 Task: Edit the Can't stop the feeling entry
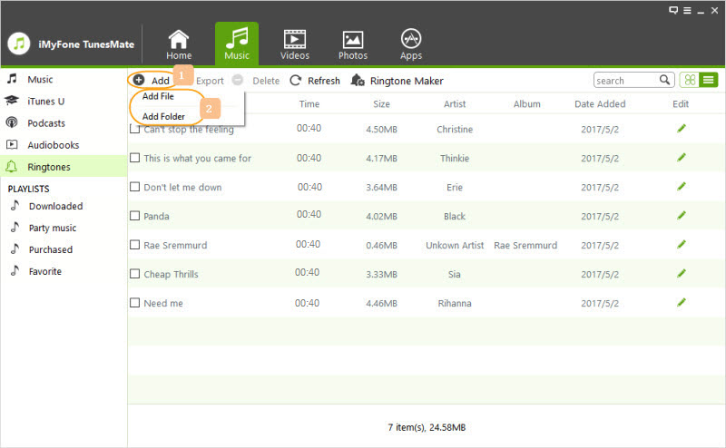point(682,128)
